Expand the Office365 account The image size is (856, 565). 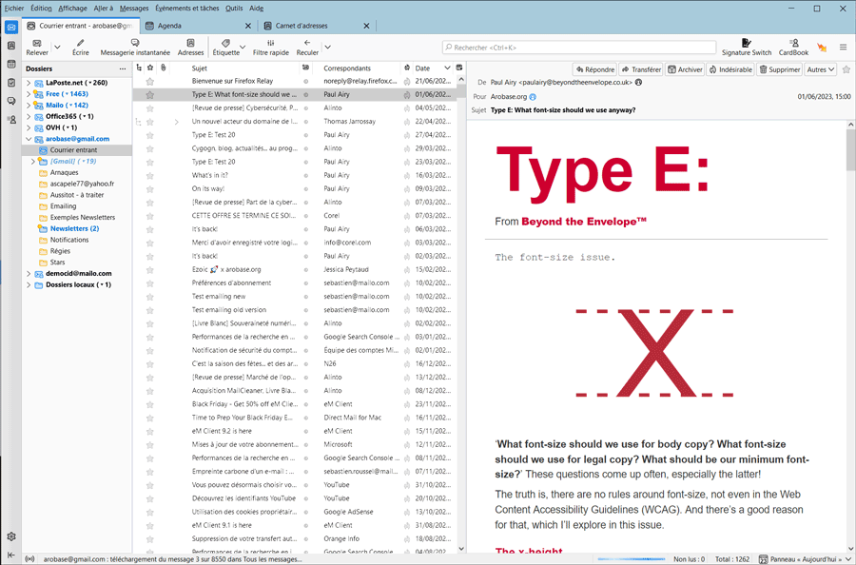29,116
